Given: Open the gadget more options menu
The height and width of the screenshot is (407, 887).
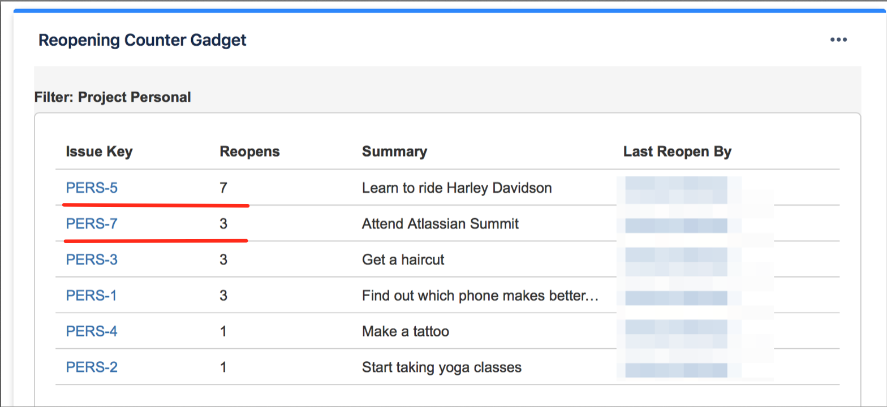Looking at the screenshot, I should coord(838,40).
